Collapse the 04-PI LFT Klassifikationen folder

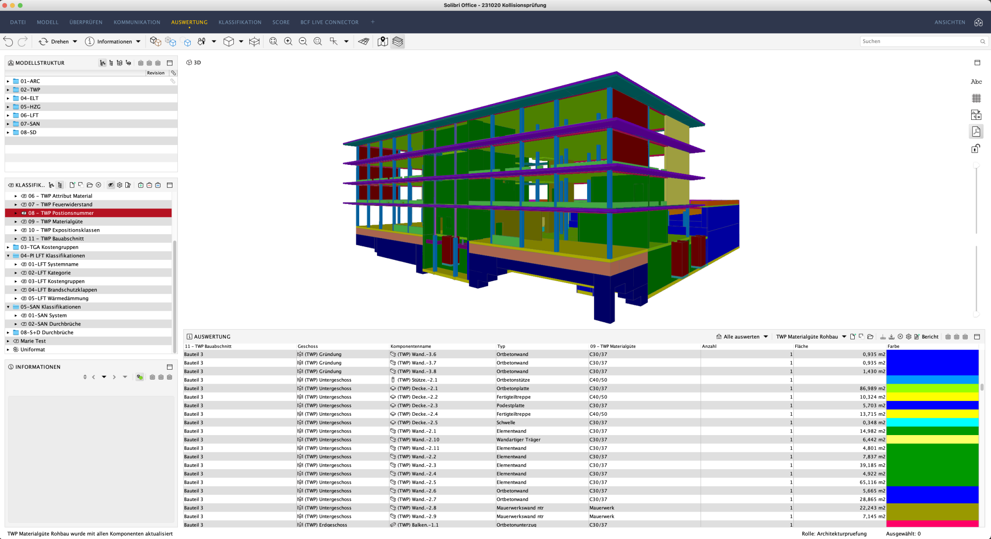pos(8,256)
